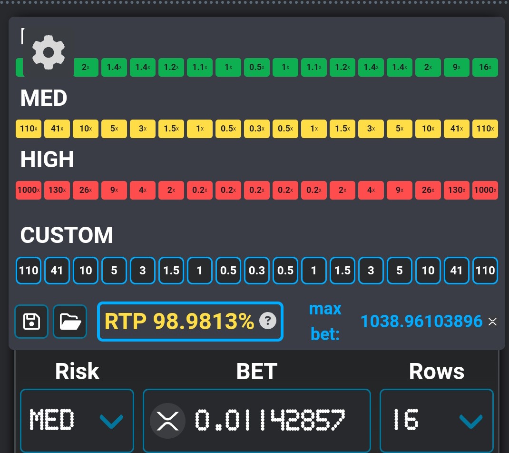Expand the Rows dropdown showing 16
Screen dimensions: 509x453
pyautogui.click(x=436, y=421)
